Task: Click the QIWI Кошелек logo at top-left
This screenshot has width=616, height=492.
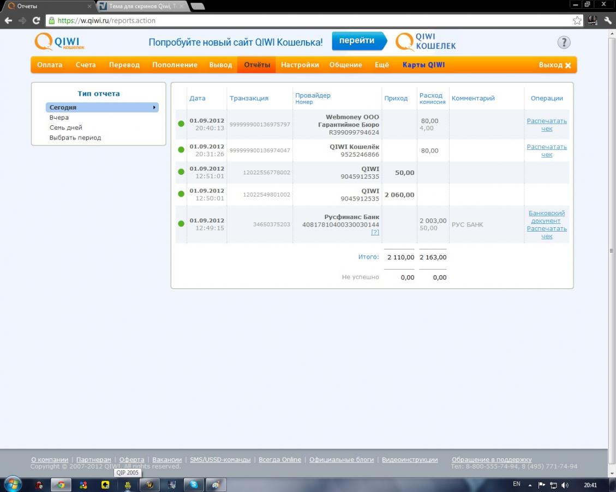Action: tap(59, 42)
